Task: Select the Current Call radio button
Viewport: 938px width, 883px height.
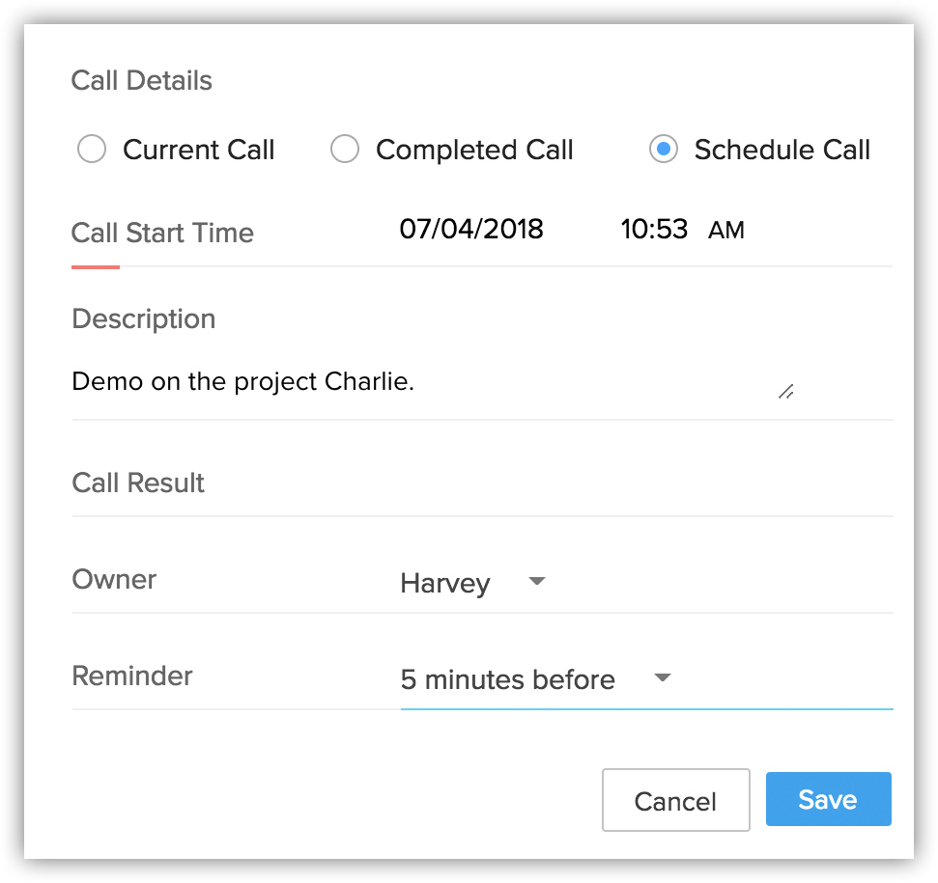Action: point(92,150)
